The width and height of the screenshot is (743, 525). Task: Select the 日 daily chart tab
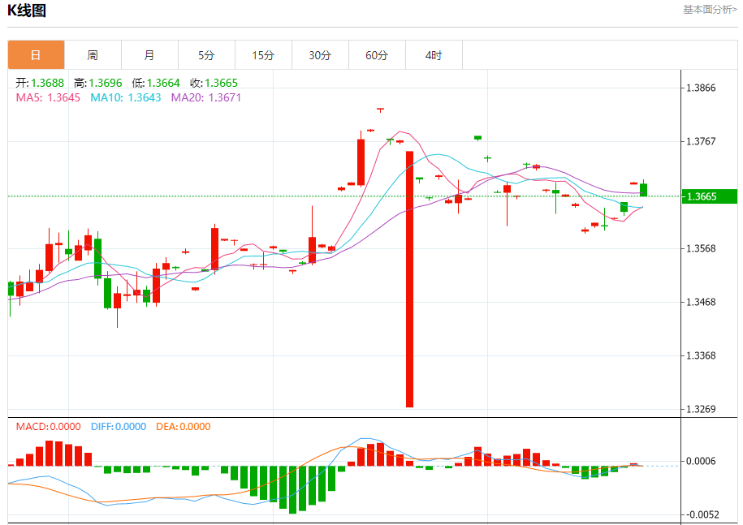36,55
